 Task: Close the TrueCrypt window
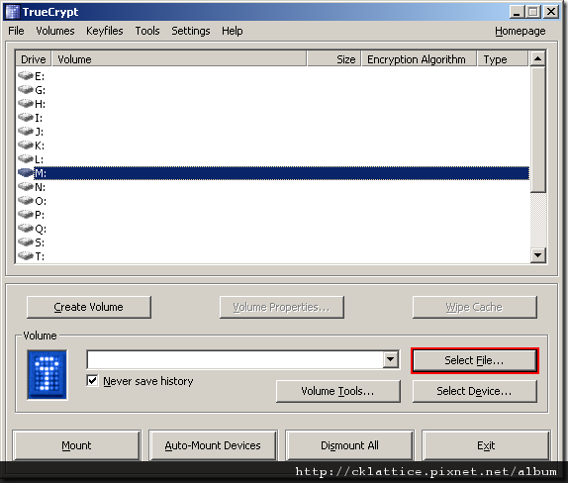[x=551, y=12]
